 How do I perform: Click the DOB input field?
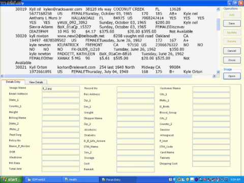60,152
